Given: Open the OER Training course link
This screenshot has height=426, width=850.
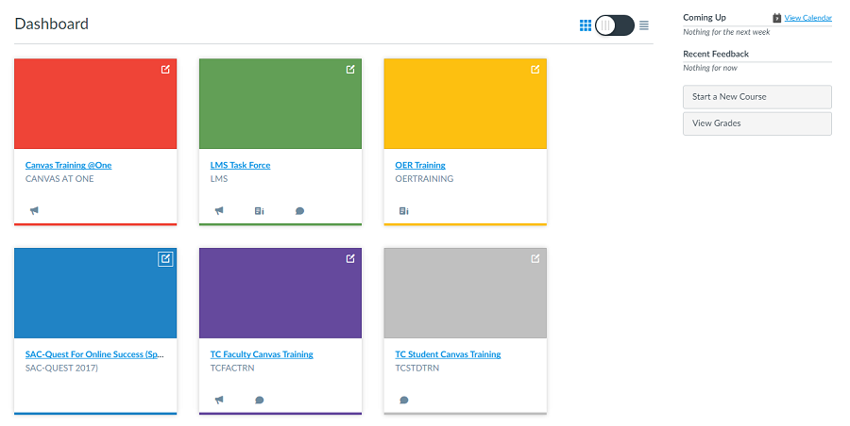Looking at the screenshot, I should click(420, 165).
